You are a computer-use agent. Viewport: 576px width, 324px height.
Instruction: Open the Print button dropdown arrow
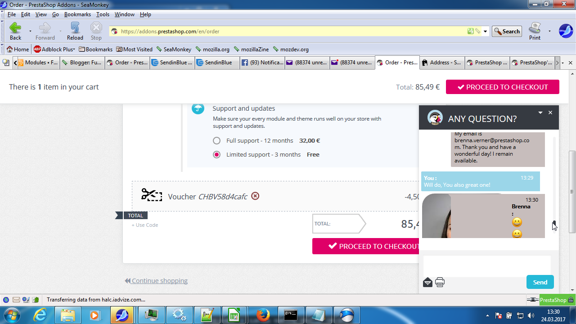[x=549, y=31]
